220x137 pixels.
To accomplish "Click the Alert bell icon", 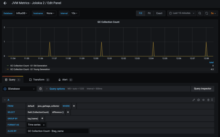I will coord(60,80).
